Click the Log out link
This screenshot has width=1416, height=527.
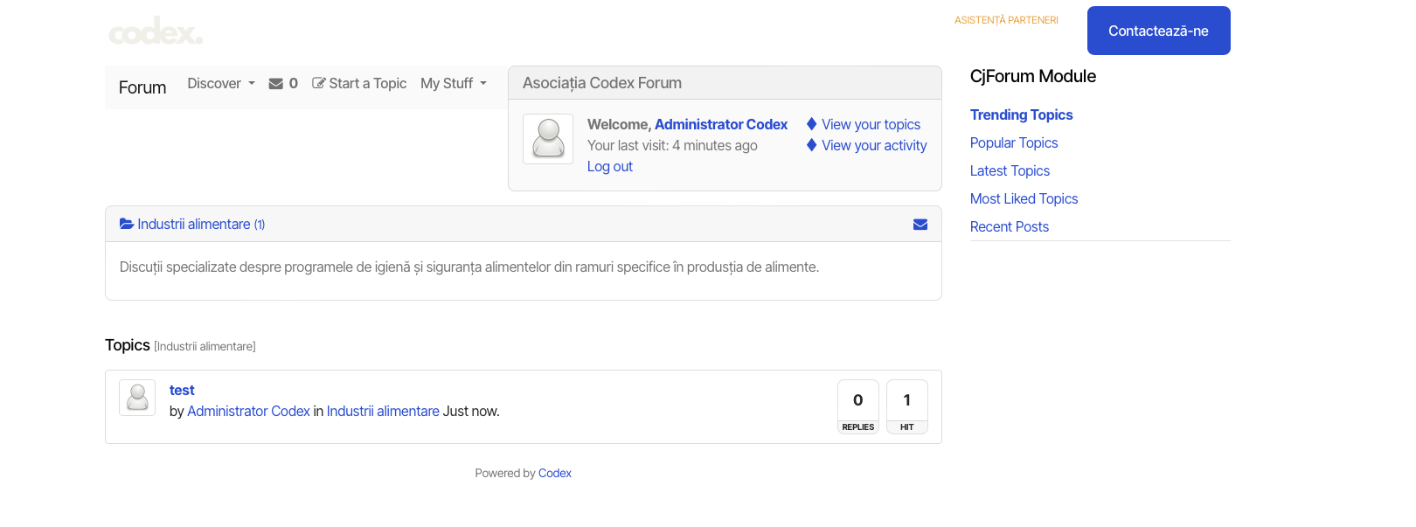point(609,166)
